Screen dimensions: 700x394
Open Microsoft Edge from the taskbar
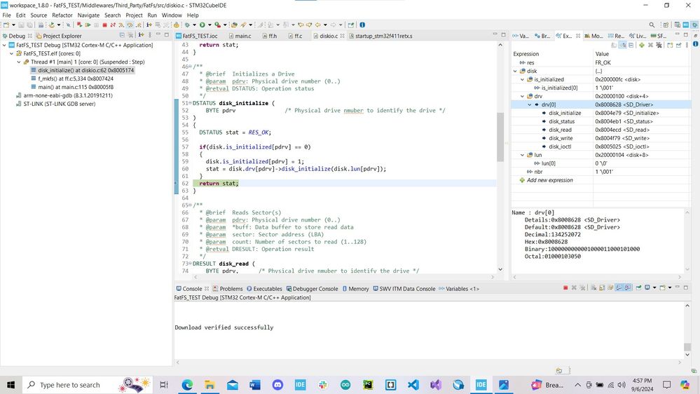(x=187, y=385)
